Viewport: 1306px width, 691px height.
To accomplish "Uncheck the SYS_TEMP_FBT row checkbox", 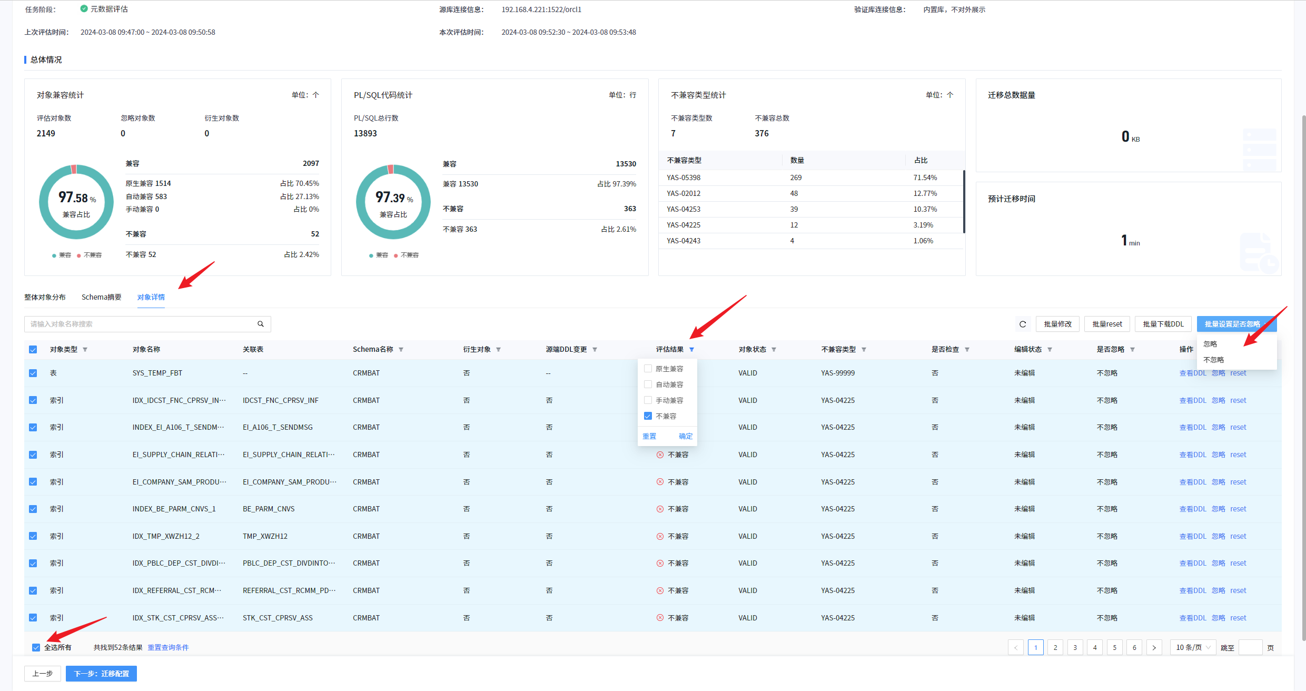I will click(x=33, y=373).
